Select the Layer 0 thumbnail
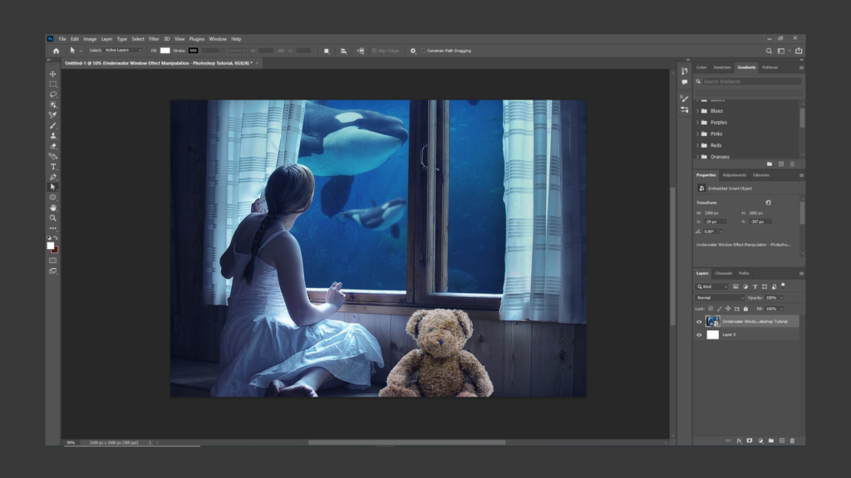The height and width of the screenshot is (478, 851). pyautogui.click(x=712, y=335)
